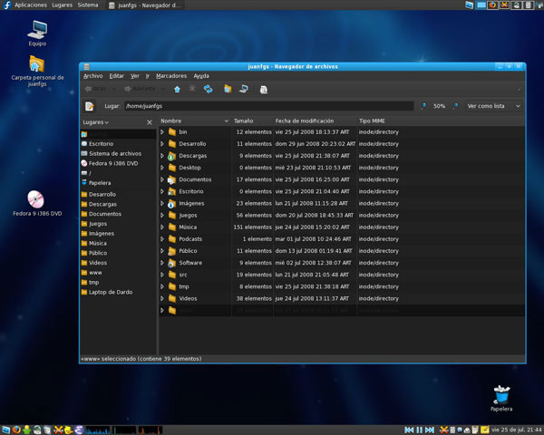
Task: Click the Videos folder icon in list
Action: [x=172, y=298]
